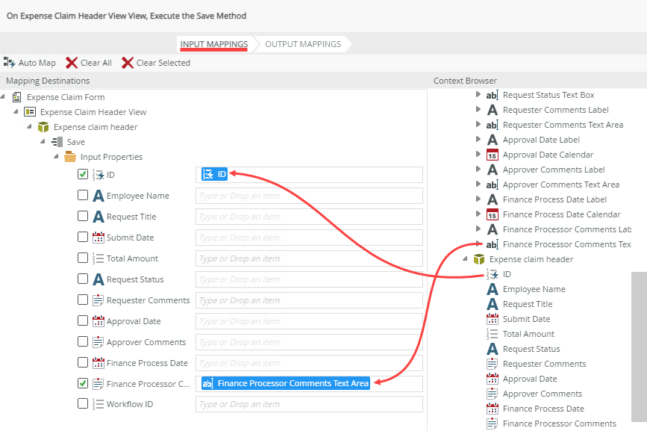
Task: Click the Save method icon
Action: pos(57,142)
